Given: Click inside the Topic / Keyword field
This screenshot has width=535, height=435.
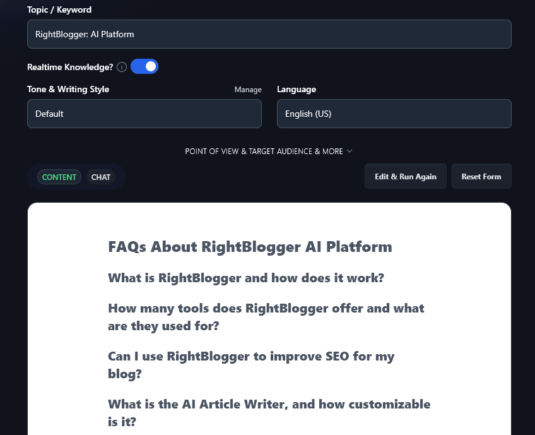Looking at the screenshot, I should [269, 34].
